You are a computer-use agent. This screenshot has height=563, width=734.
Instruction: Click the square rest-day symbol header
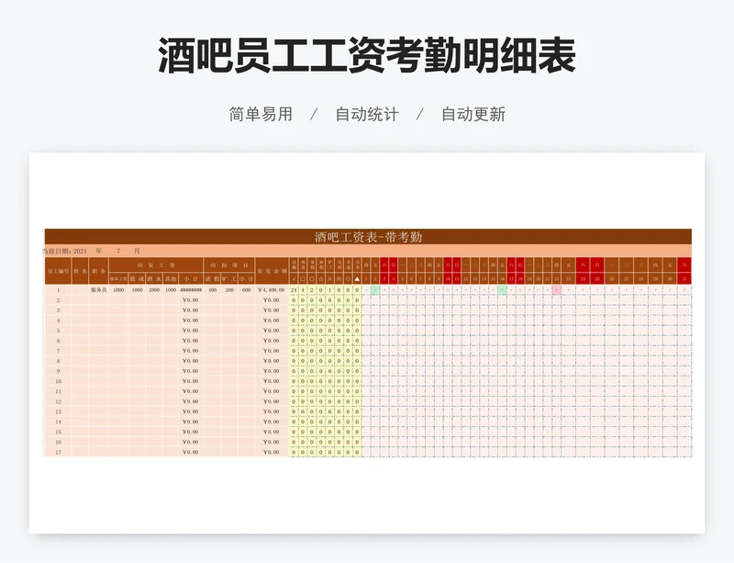[x=303, y=278]
